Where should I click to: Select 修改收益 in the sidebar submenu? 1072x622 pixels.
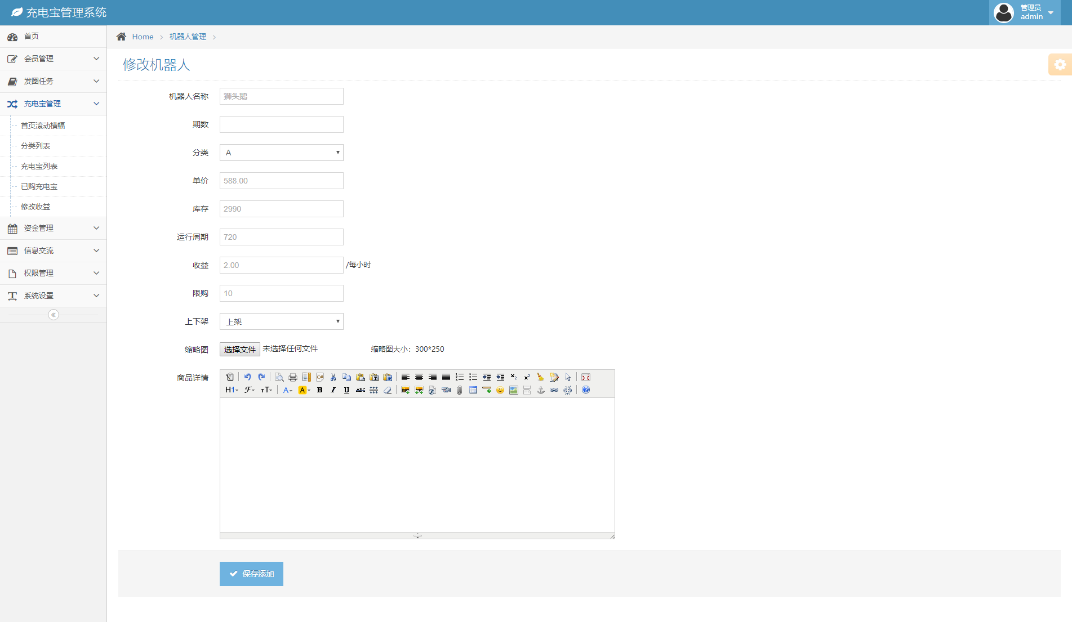coord(35,207)
